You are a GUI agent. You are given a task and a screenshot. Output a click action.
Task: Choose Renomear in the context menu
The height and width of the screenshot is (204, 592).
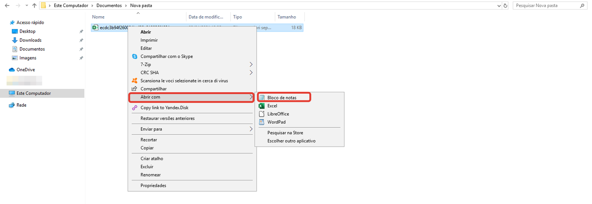(x=150, y=175)
